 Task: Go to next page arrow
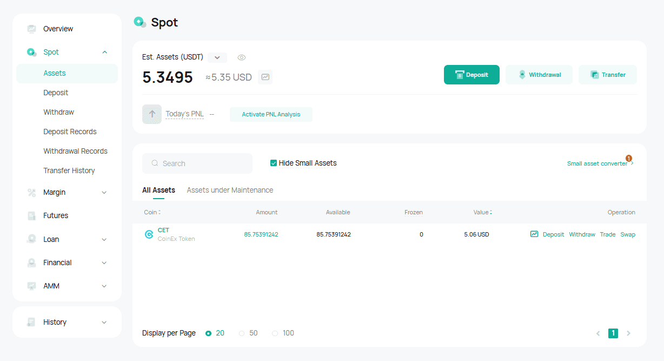(x=628, y=333)
